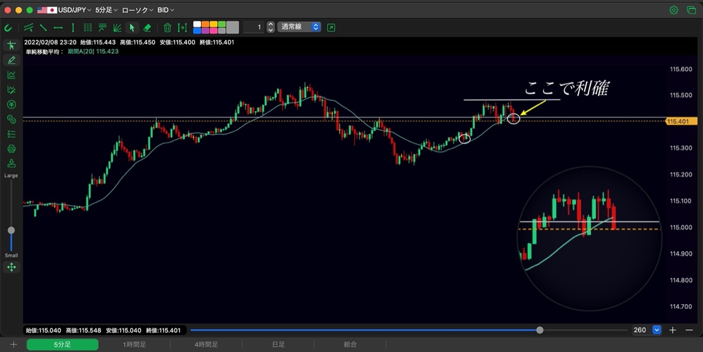Image resolution: width=703 pixels, height=352 pixels.
Task: Click the sidebar icon with two overlapping coins
Action: (x=11, y=119)
